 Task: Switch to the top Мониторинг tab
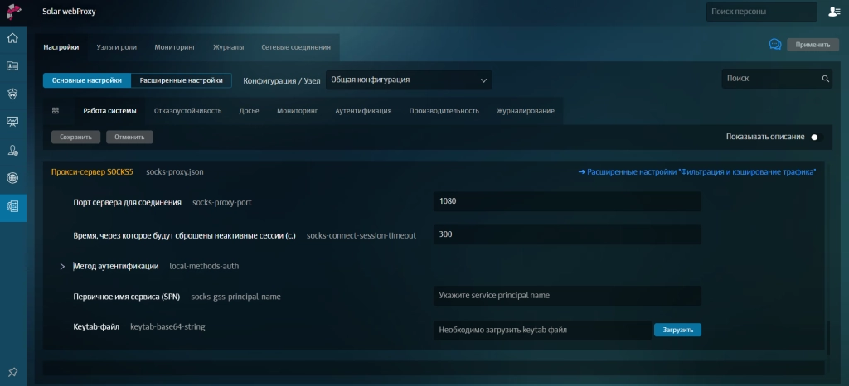click(x=174, y=47)
